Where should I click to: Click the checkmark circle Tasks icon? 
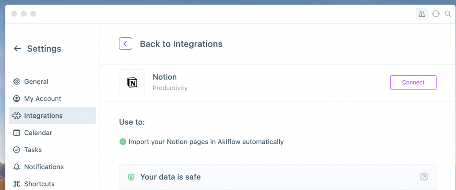[x=16, y=150]
